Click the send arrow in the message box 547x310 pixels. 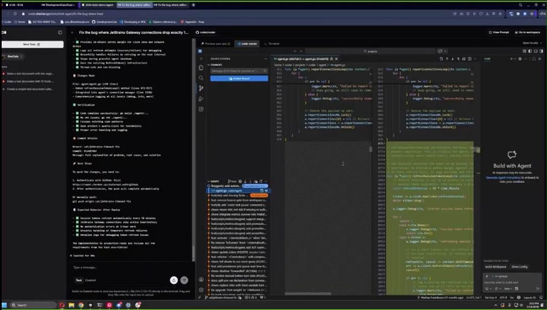tap(185, 280)
